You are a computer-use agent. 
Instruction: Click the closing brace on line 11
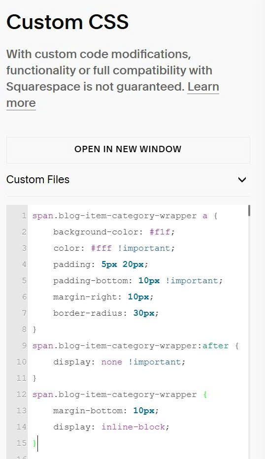tap(34, 378)
